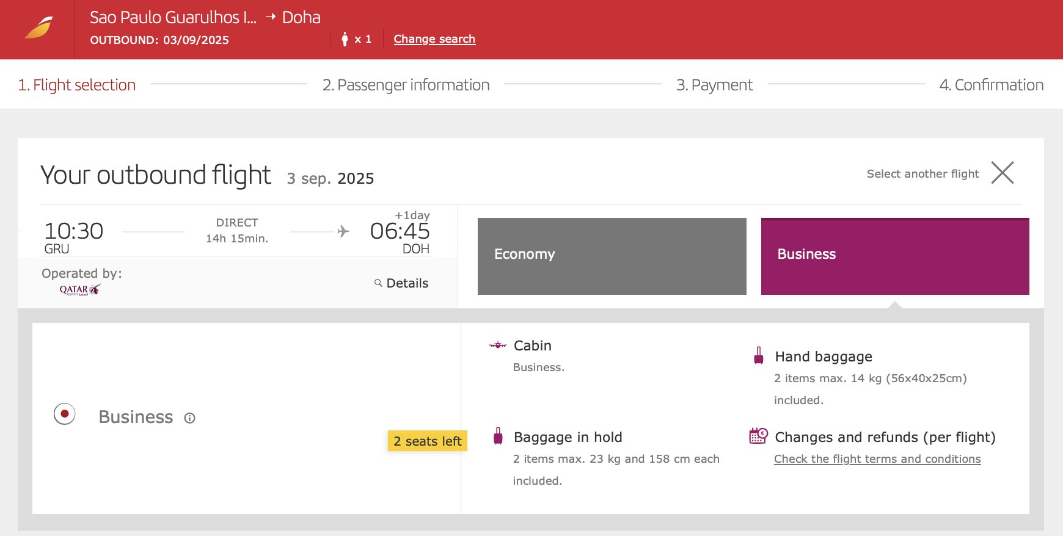Choose the Economy cabin tab
1063x536 pixels.
point(612,256)
